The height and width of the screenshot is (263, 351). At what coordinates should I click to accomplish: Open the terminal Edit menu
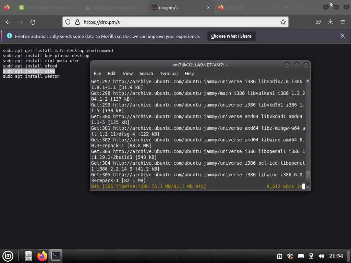point(112,73)
